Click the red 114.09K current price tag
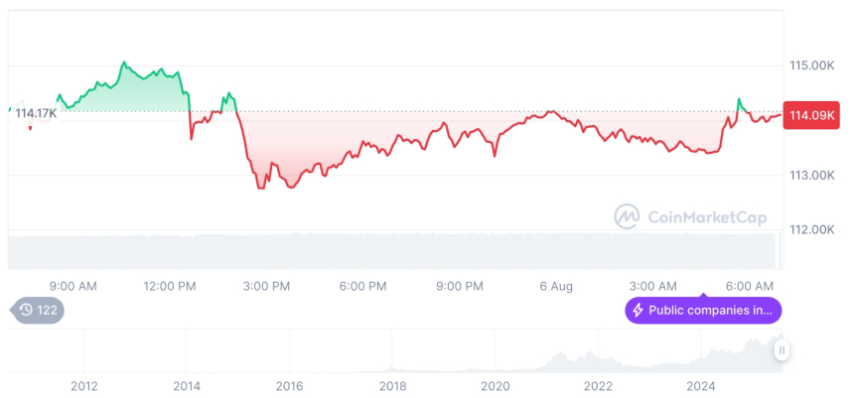854x398 pixels. click(x=810, y=115)
